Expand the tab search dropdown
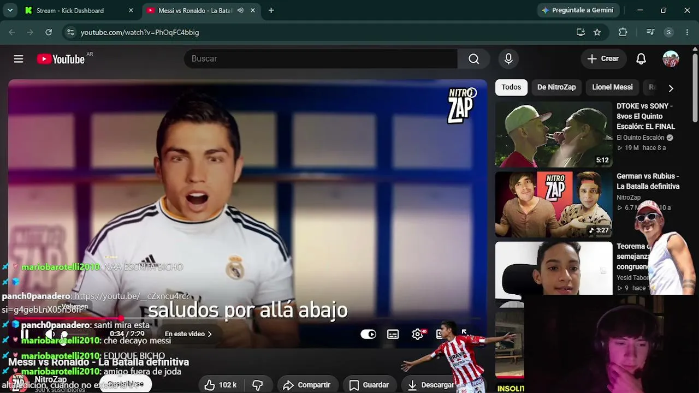 click(10, 10)
